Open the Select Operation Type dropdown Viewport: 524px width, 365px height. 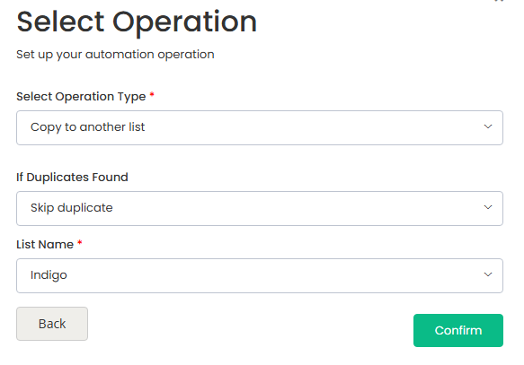[260, 127]
